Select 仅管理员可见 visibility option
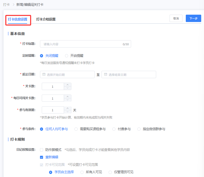The image size is (204, 177). (110, 172)
